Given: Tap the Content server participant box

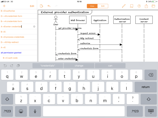Looking at the screenshot, I should [144, 20].
